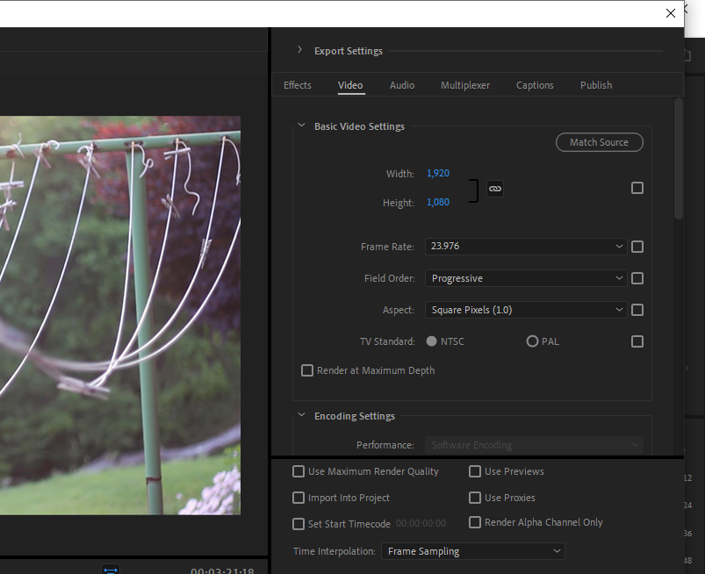Enable Render at Maximum Depth
This screenshot has width=705, height=574.
pos(306,370)
